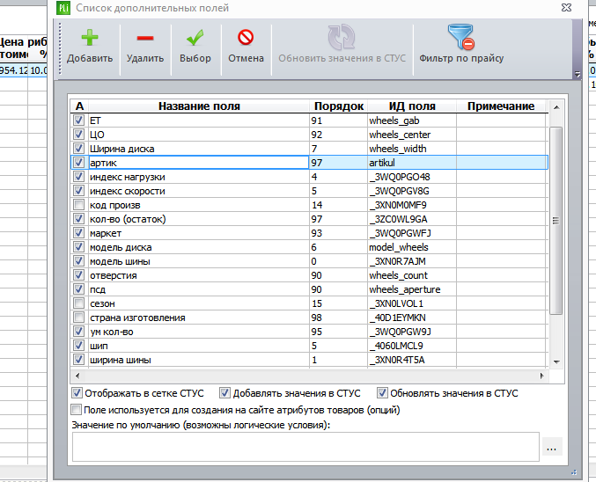This screenshot has height=482, width=596.
Task: Click the green checkmark Выбор icon
Action: click(x=195, y=38)
